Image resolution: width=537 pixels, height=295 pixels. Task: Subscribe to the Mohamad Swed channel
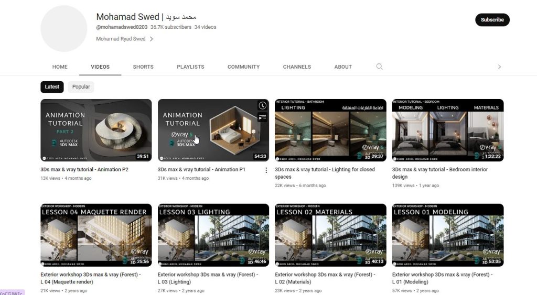click(x=492, y=20)
